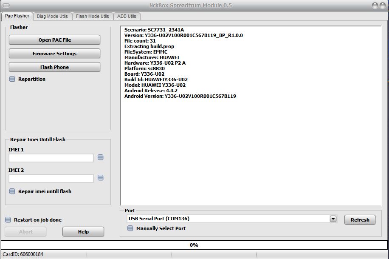Viewport: 389px width, 259px height.
Task: Enable the Repartition checkbox
Action: pos(12,79)
